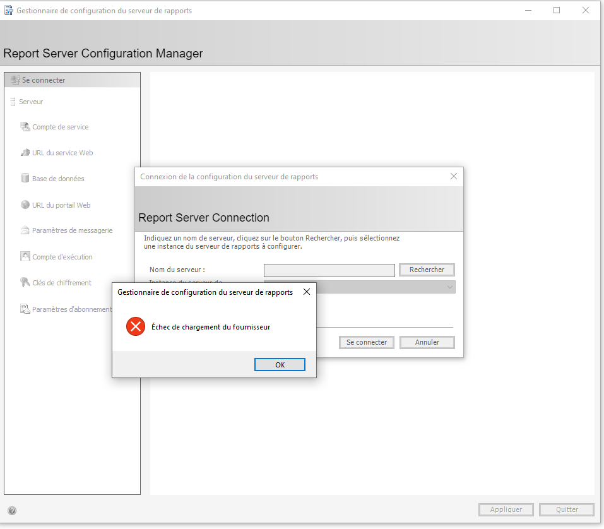604x529 pixels.
Task: Click the Se connecter icon in sidebar
Action: [15, 80]
